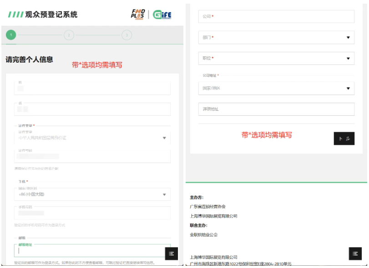Click the 下一步 next step button
This screenshot has width=369, height=268.
(344, 139)
